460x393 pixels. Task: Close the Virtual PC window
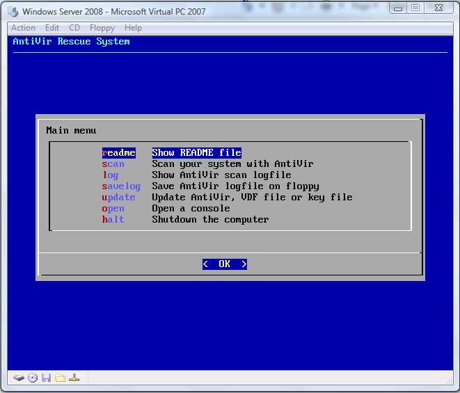[438, 8]
